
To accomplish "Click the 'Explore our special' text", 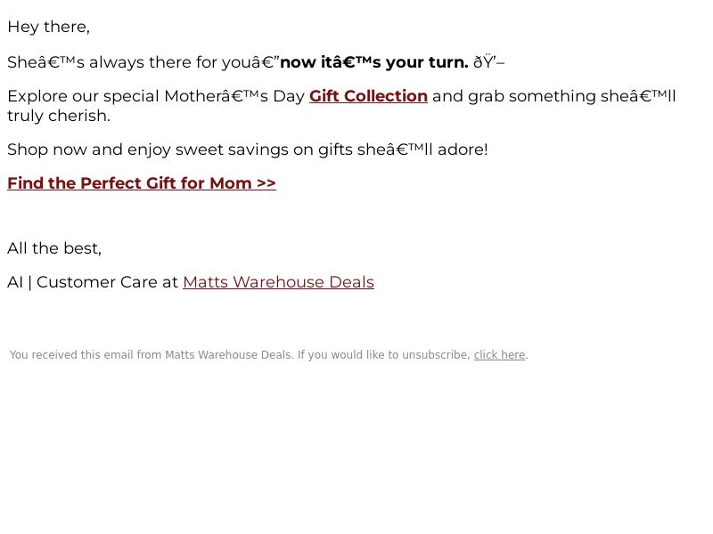I will tap(83, 96).
